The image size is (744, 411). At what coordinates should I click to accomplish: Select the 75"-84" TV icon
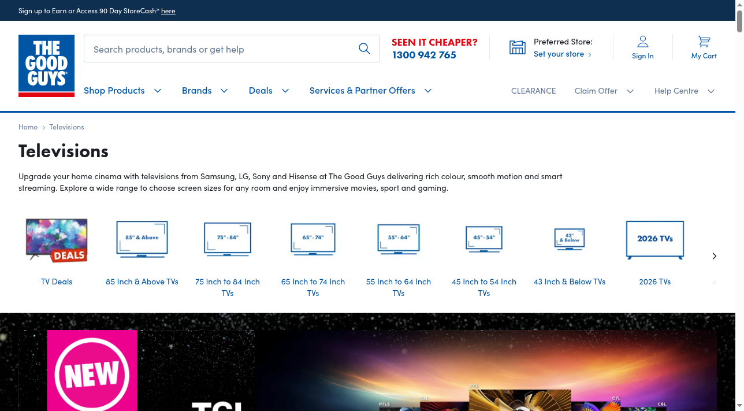228,239
